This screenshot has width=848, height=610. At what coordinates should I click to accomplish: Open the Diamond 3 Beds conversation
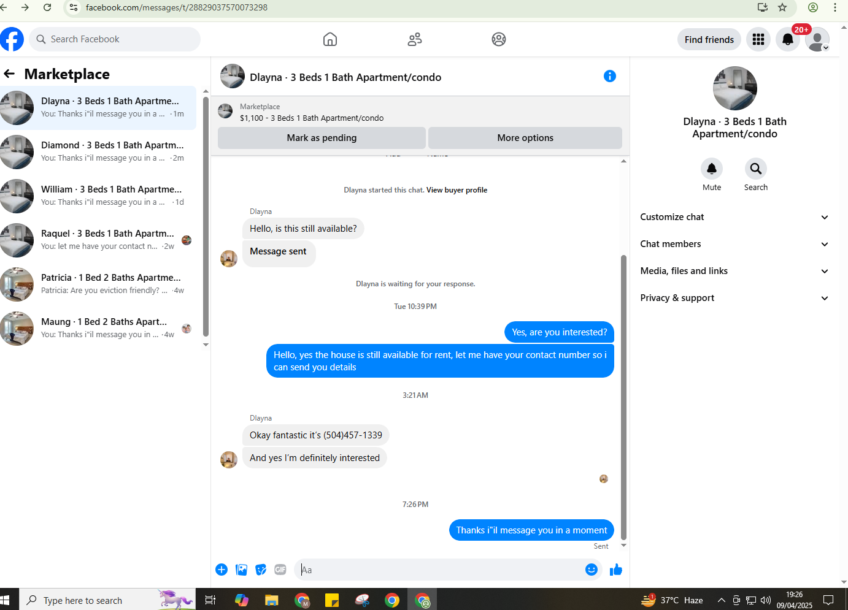(98, 152)
